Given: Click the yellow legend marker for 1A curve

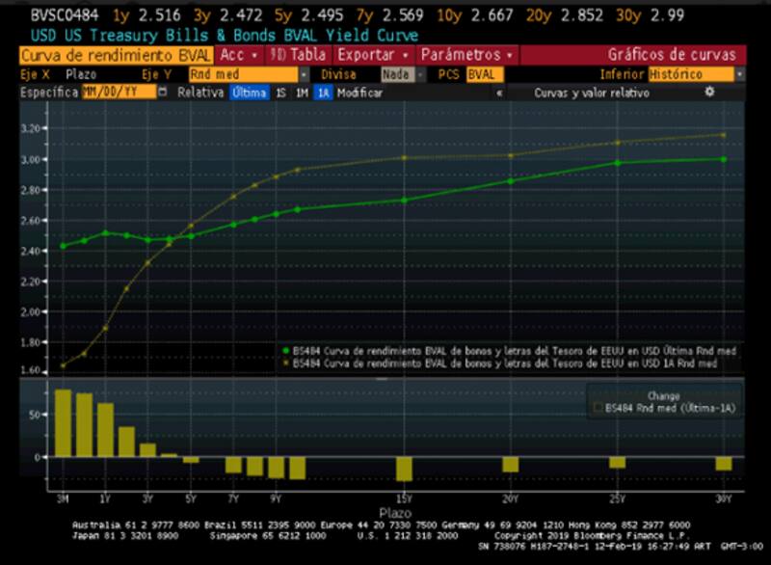Looking at the screenshot, I should click(287, 363).
